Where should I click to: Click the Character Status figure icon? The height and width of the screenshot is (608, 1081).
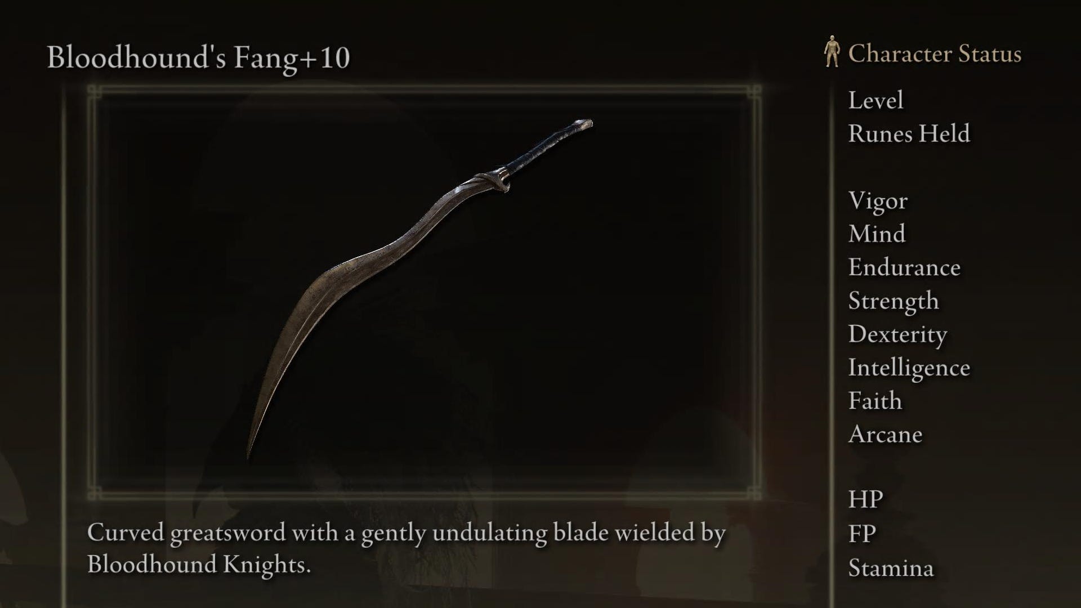[x=832, y=52]
